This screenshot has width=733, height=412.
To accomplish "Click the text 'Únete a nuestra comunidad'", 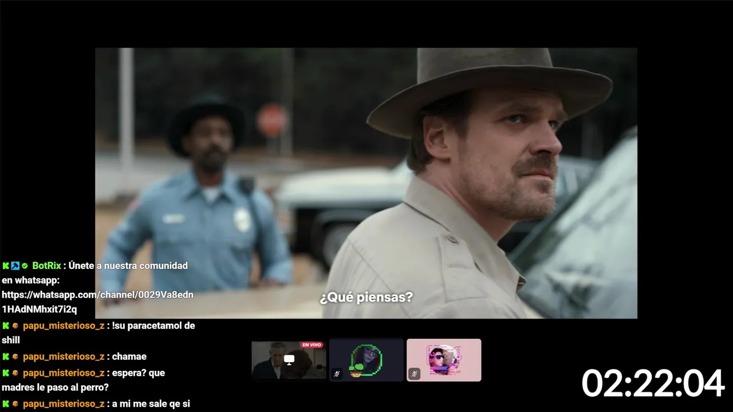I will (x=128, y=266).
